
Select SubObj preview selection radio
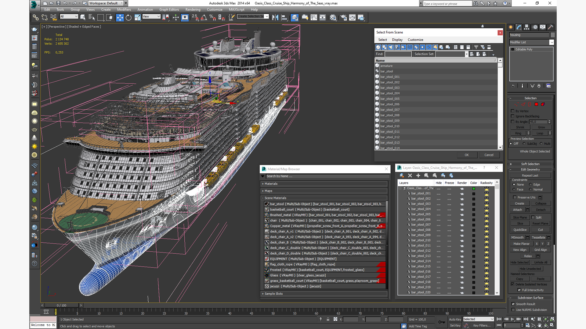point(524,144)
